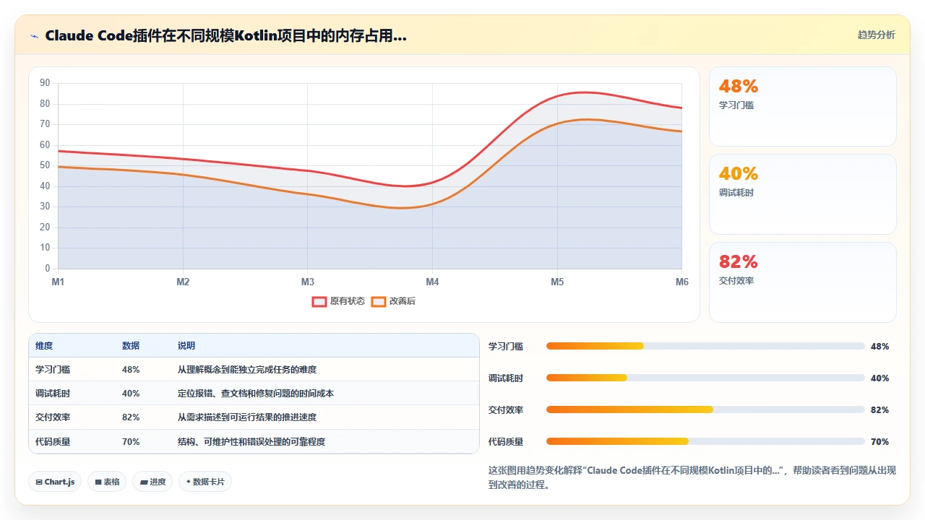Click the 交付效率 label beside its progress bar
925x520 pixels.
[506, 409]
